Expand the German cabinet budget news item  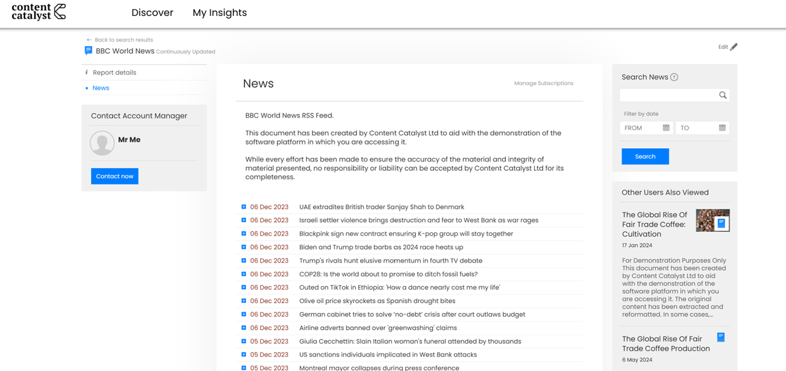coord(244,315)
